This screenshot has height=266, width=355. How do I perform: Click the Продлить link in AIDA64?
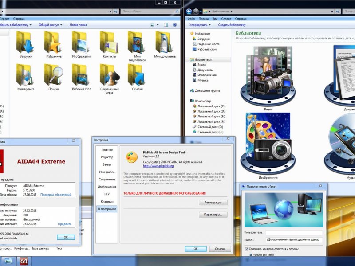click(64, 224)
